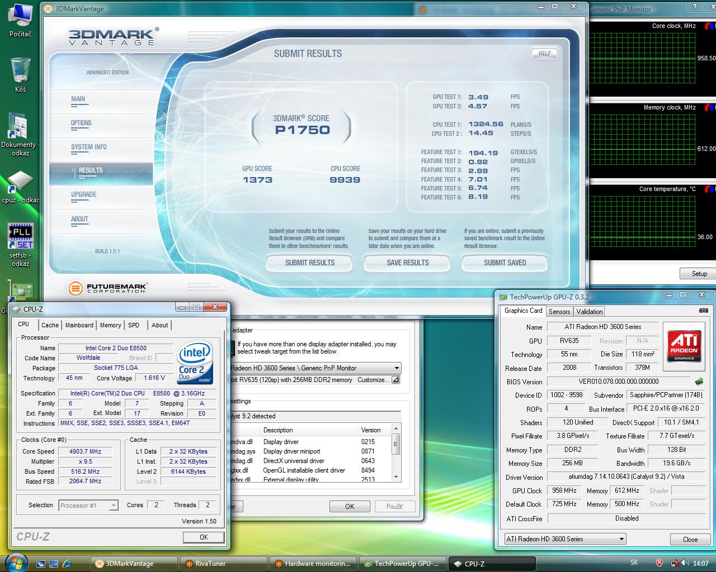Open the Kôš recycle bin icon
The height and width of the screenshot is (572, 716).
coord(20,74)
